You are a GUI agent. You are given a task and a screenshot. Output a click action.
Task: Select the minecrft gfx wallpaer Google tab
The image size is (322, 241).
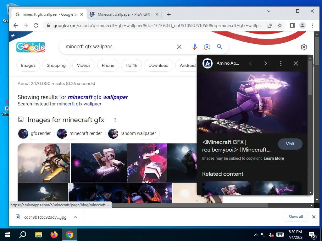(x=49, y=14)
